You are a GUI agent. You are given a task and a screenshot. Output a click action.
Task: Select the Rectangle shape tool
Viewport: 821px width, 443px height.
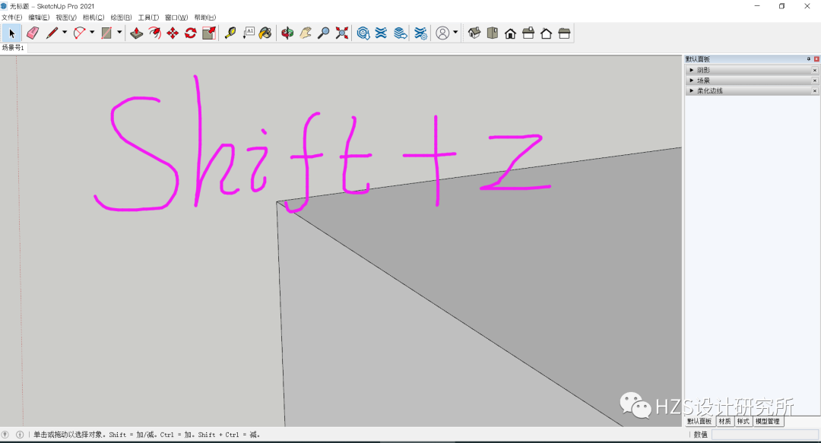pyautogui.click(x=106, y=33)
